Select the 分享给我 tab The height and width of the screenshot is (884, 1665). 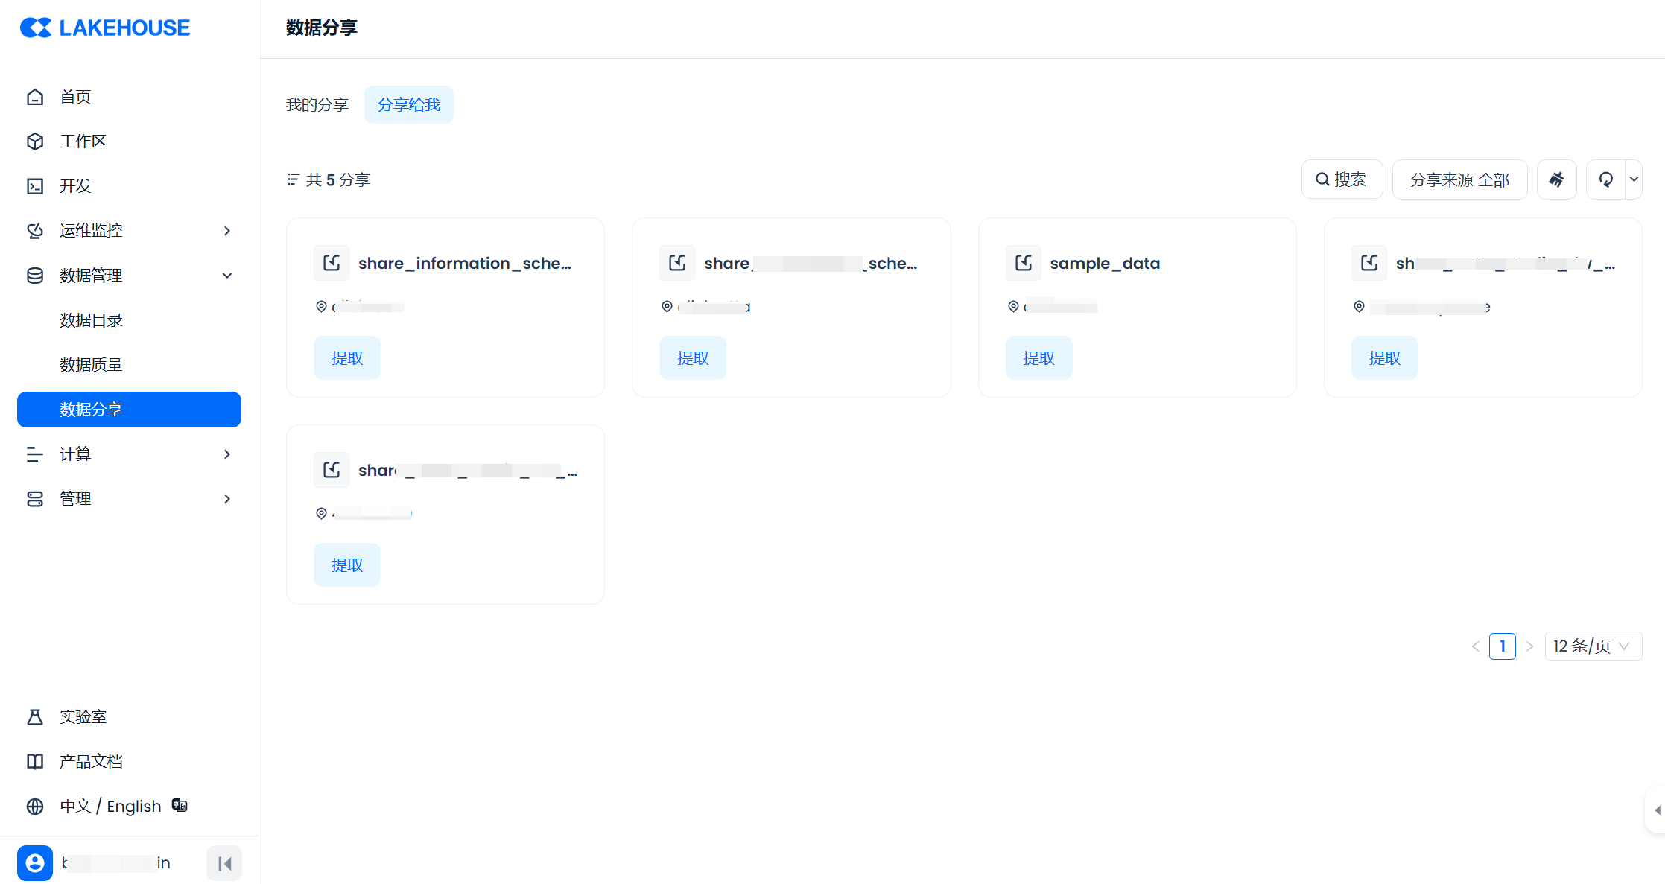(409, 104)
